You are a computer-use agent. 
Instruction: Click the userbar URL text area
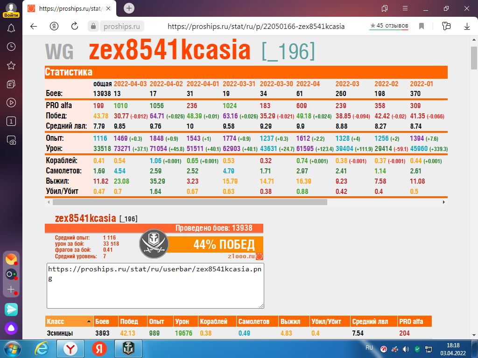tap(155, 286)
